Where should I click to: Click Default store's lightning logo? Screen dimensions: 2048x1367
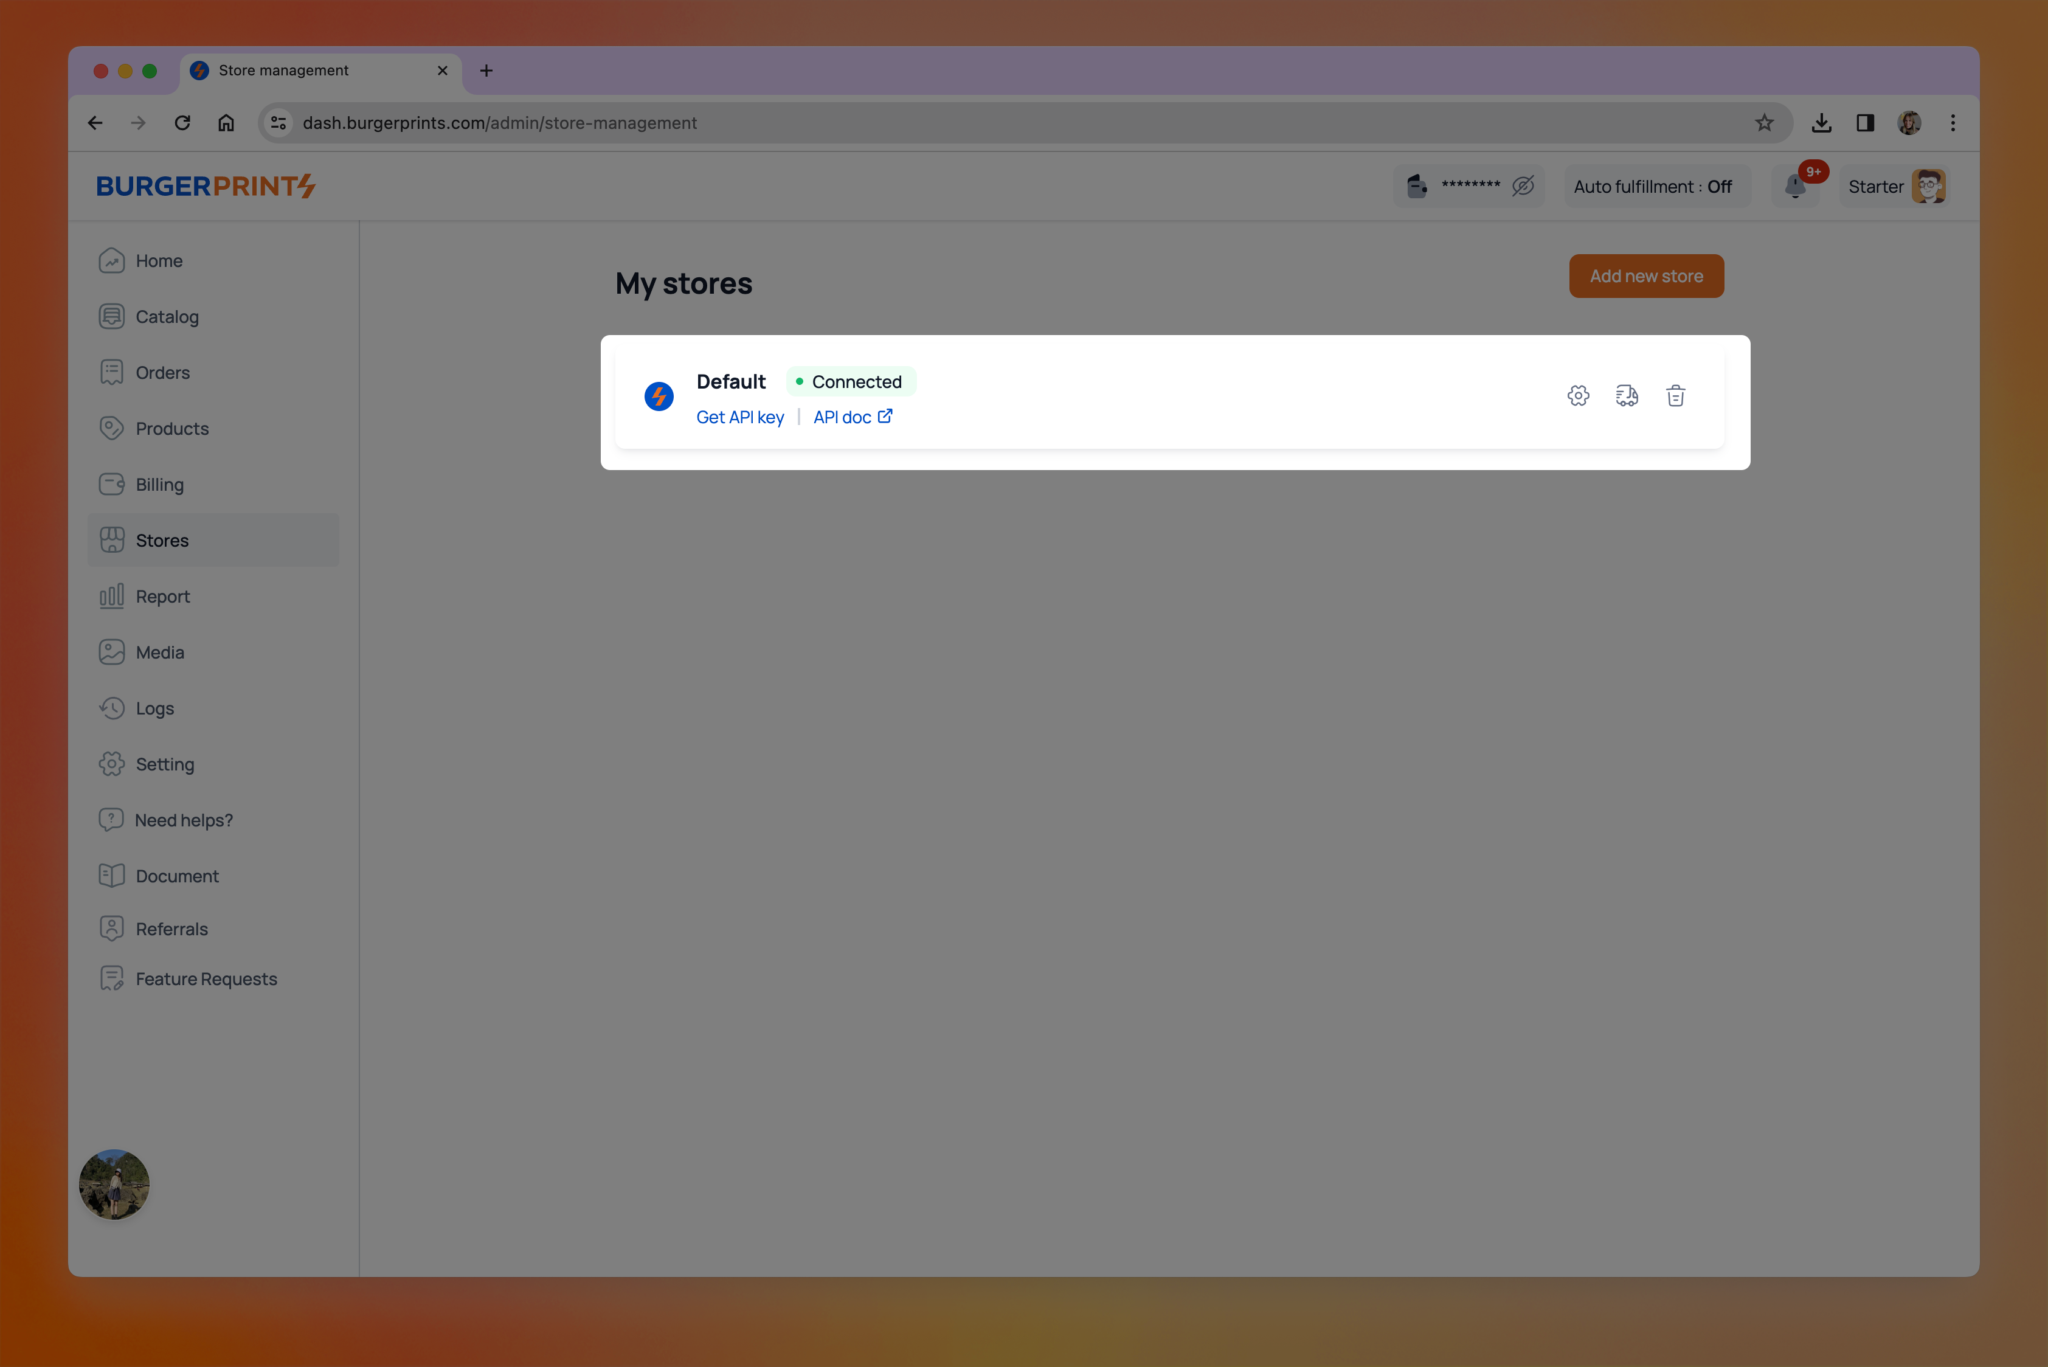tap(659, 396)
